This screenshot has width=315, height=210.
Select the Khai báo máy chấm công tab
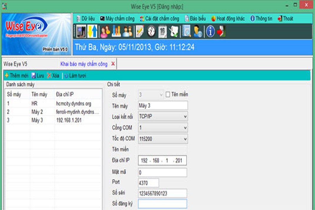pyautogui.click(x=84, y=64)
